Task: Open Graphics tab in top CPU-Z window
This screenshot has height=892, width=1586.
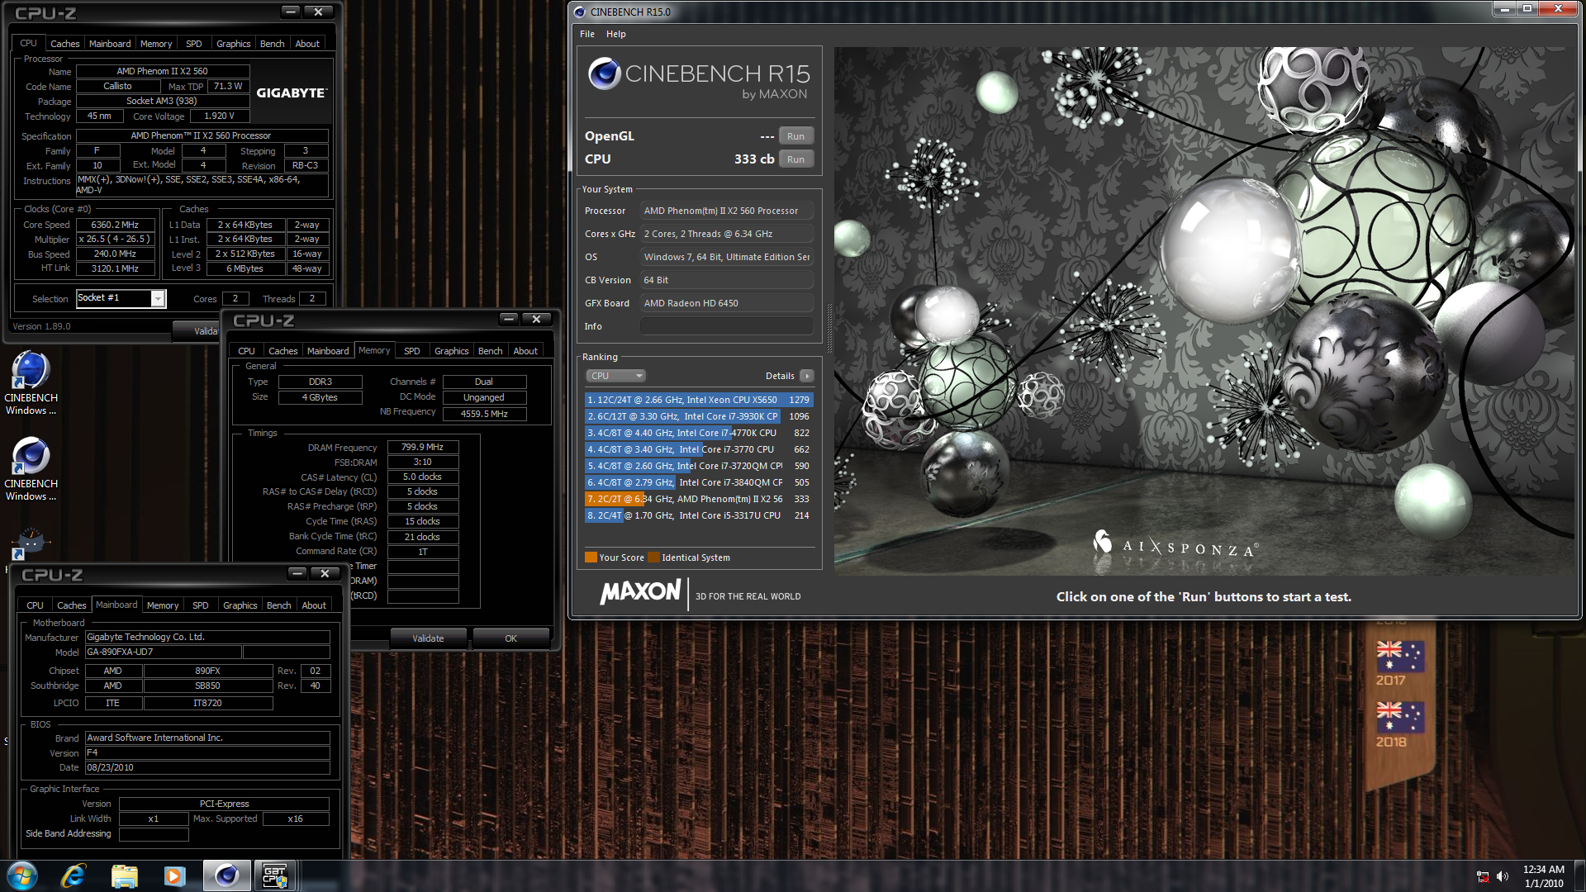Action: click(x=233, y=44)
